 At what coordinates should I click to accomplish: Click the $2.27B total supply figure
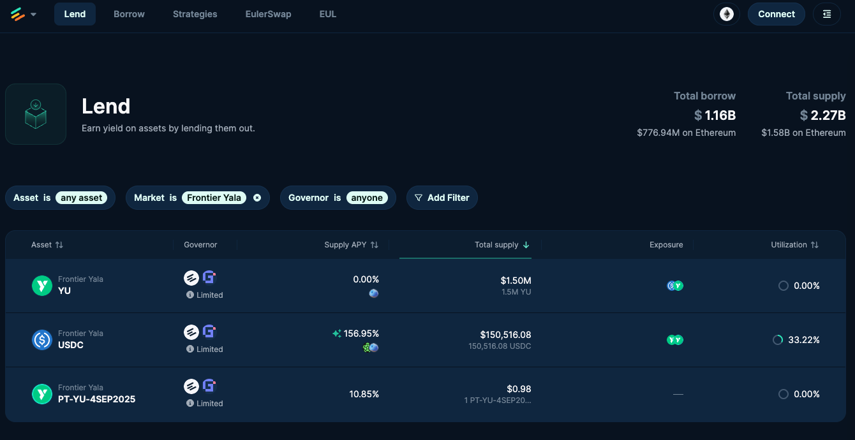(x=822, y=115)
